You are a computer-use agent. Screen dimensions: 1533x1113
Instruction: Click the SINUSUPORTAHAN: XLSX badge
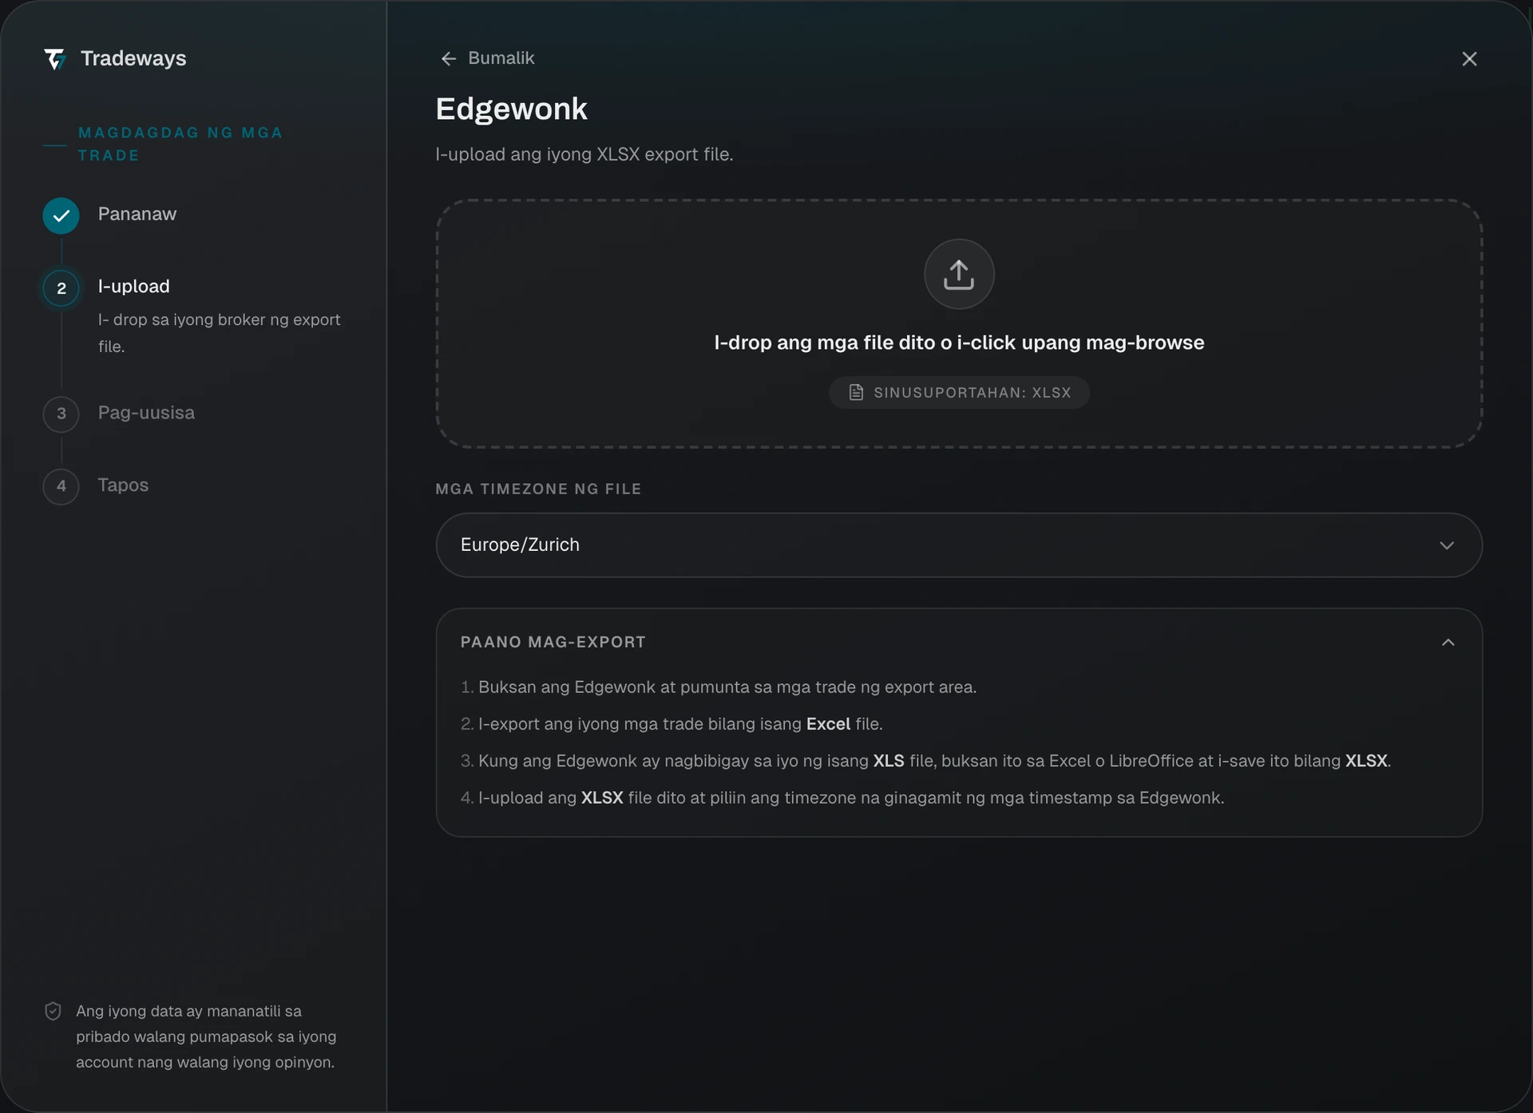tap(959, 393)
